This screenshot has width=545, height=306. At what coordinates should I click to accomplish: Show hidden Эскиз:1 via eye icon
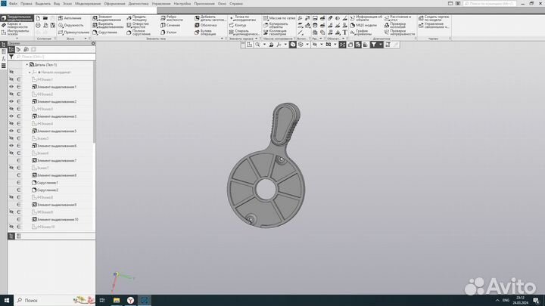tap(11, 79)
